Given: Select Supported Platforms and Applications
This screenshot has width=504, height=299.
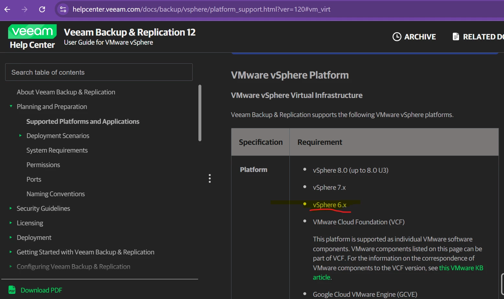Looking at the screenshot, I should tap(83, 122).
